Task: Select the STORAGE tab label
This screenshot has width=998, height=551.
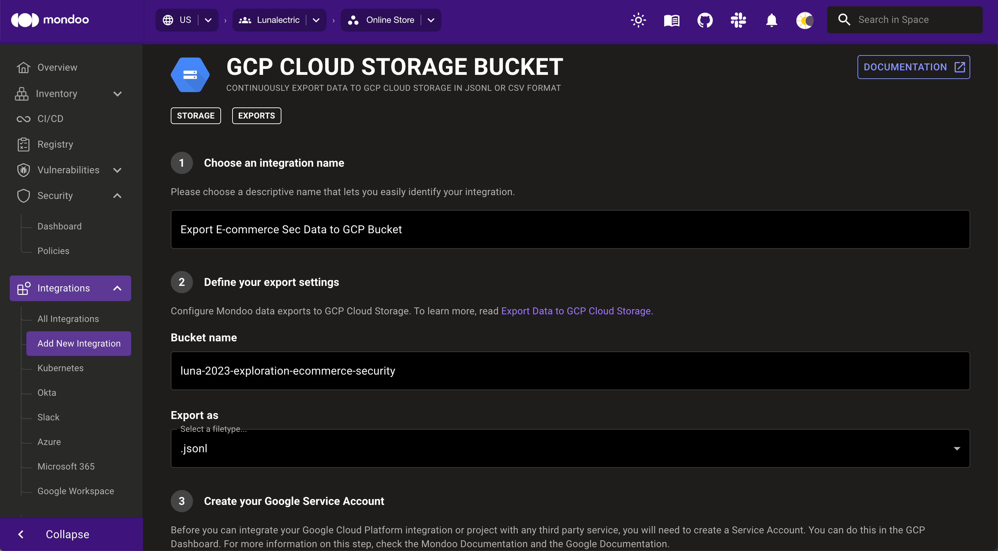Action: (x=196, y=115)
